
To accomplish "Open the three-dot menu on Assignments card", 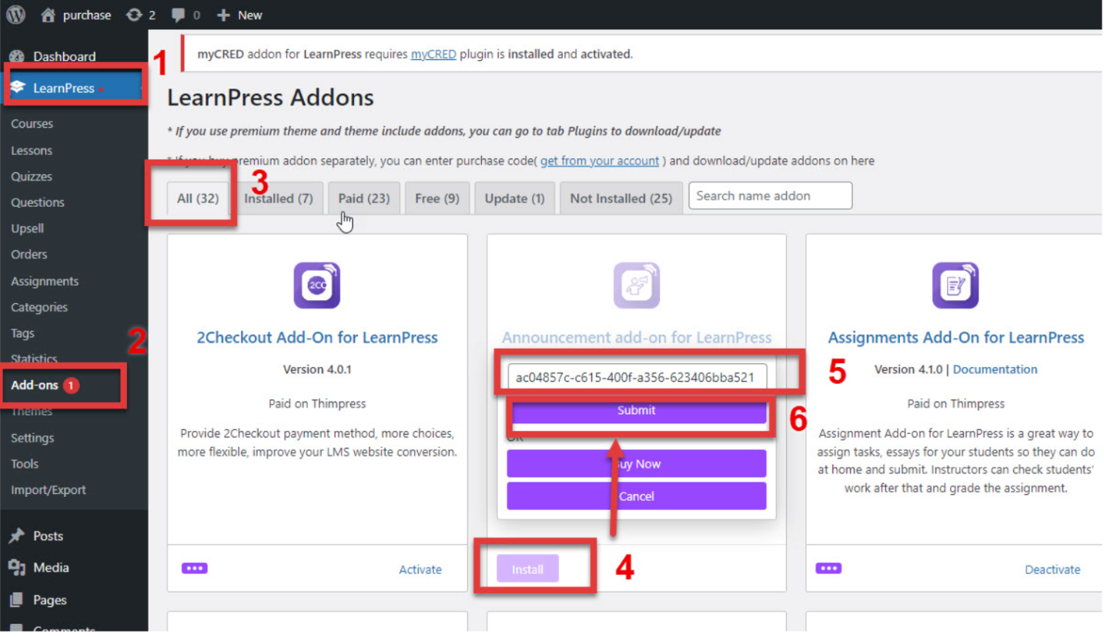I will [x=828, y=569].
